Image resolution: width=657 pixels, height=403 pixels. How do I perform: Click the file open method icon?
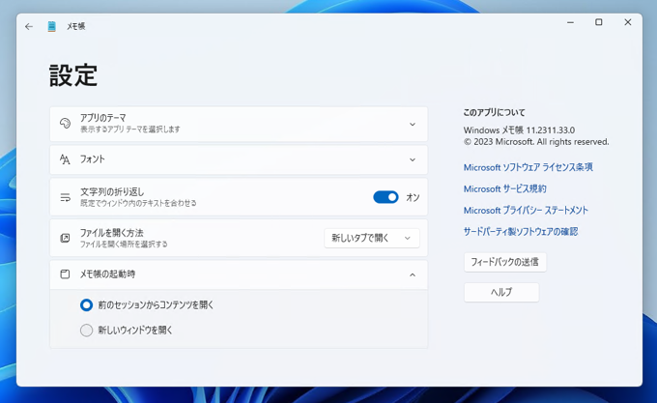(65, 238)
